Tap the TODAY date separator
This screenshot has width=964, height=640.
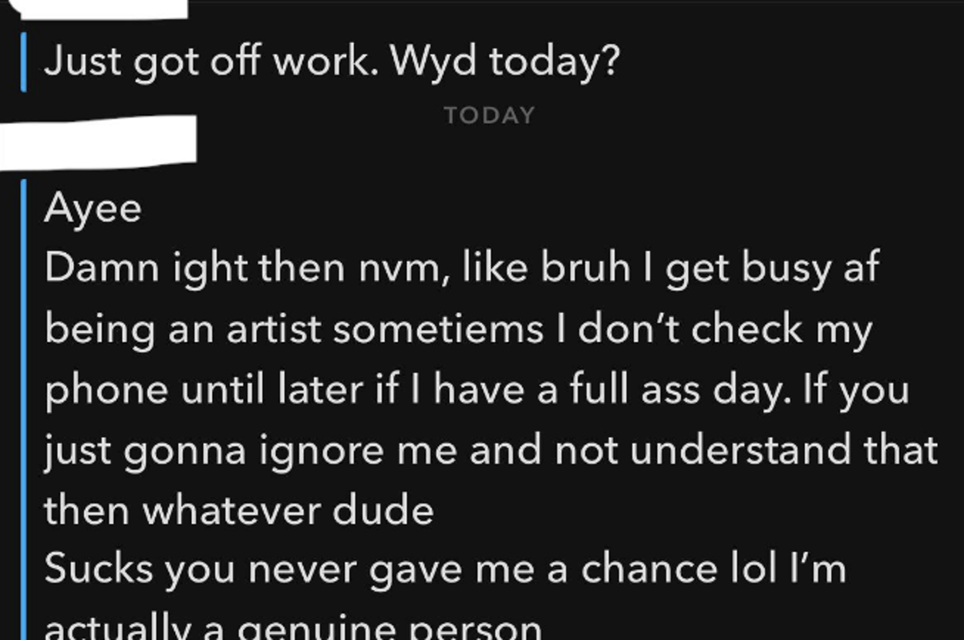point(489,115)
